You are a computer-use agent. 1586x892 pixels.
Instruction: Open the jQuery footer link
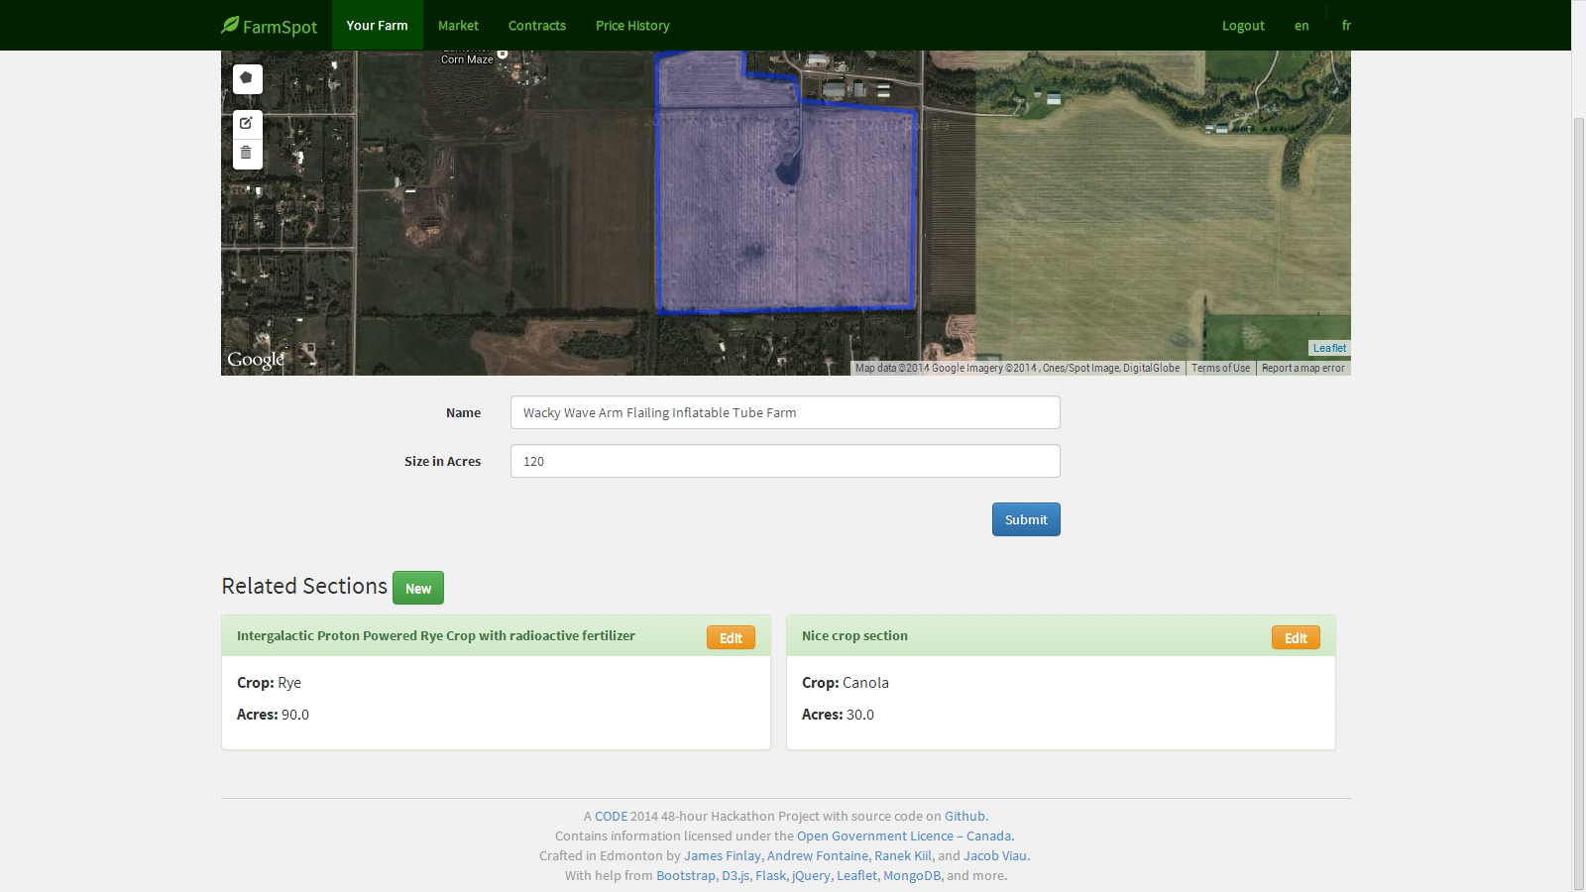point(811,876)
